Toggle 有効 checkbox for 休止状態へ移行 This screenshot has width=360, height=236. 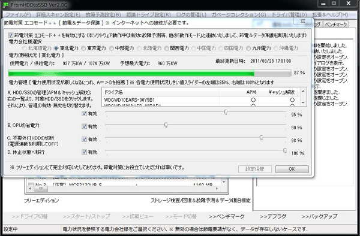tap(84, 152)
